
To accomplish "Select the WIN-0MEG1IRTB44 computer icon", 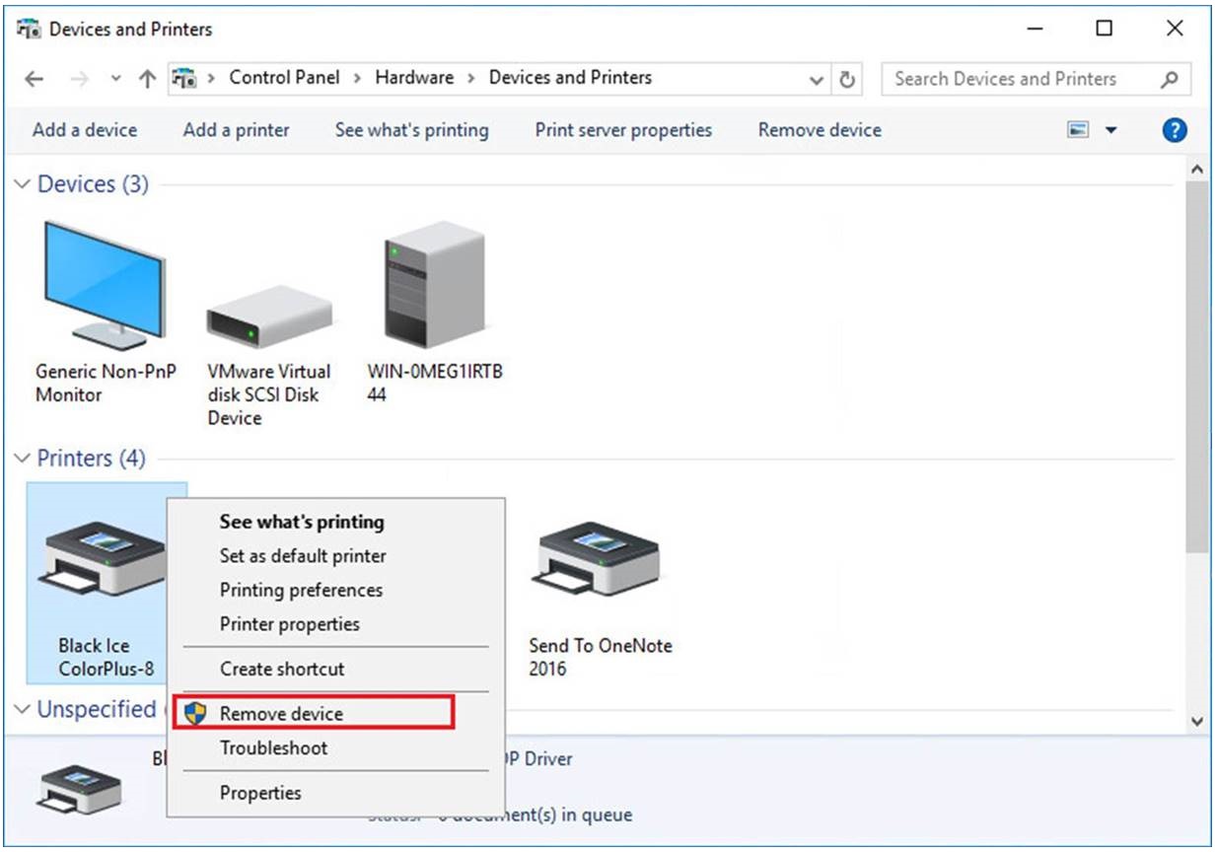I will pos(434,284).
